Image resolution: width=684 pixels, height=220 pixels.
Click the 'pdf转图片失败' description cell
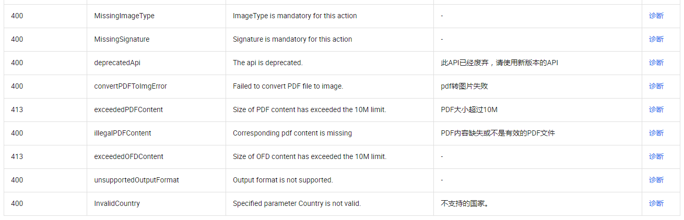(538, 87)
